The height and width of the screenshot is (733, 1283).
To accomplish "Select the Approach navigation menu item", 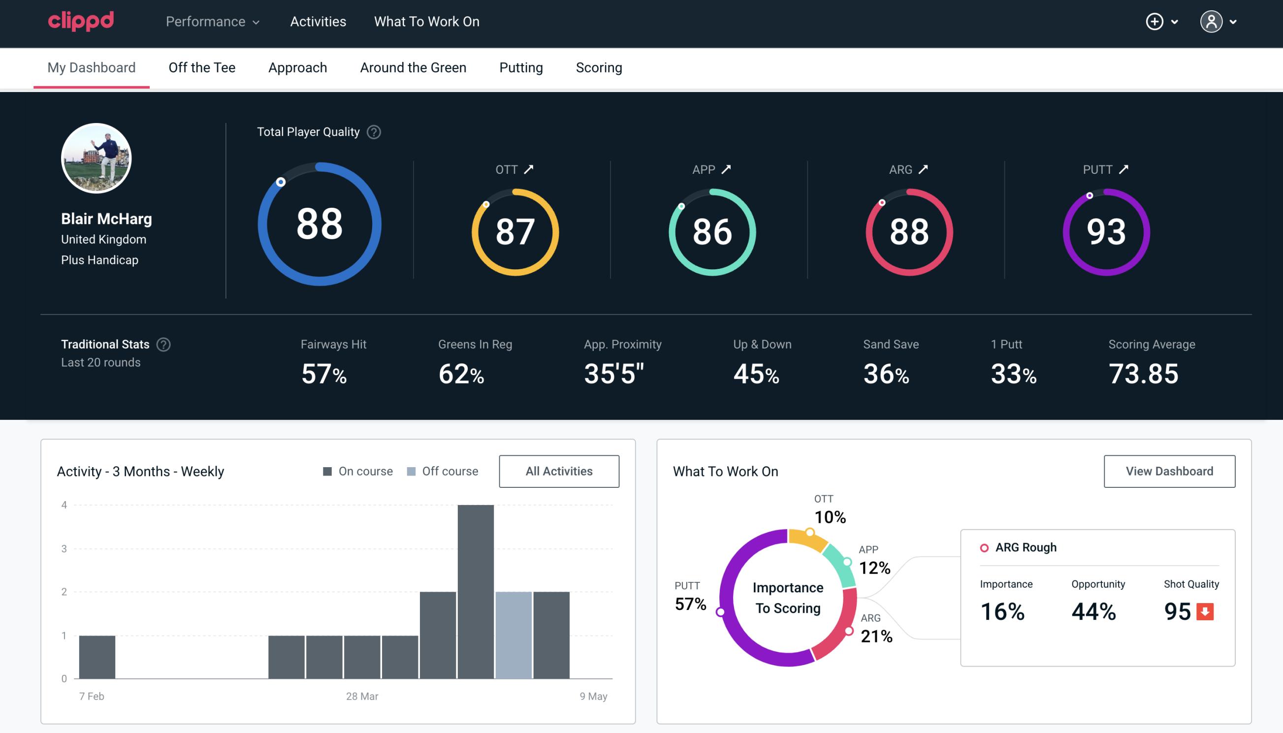I will click(x=298, y=67).
